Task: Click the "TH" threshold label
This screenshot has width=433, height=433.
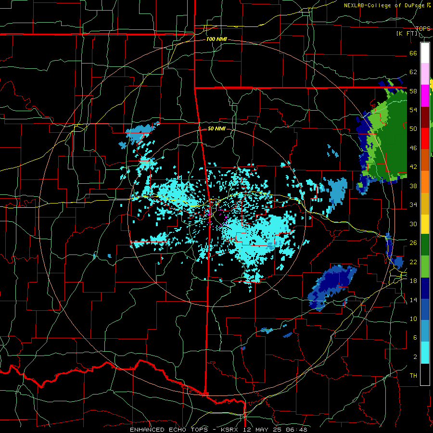Action: point(413,376)
